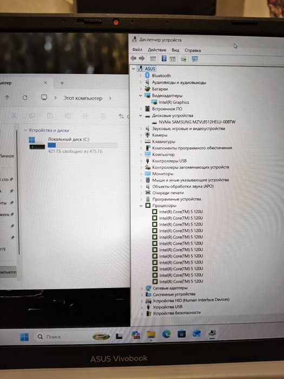Click the Этот компьютер breadcrumb
Viewport: 284px width, 379px height.
(83, 98)
